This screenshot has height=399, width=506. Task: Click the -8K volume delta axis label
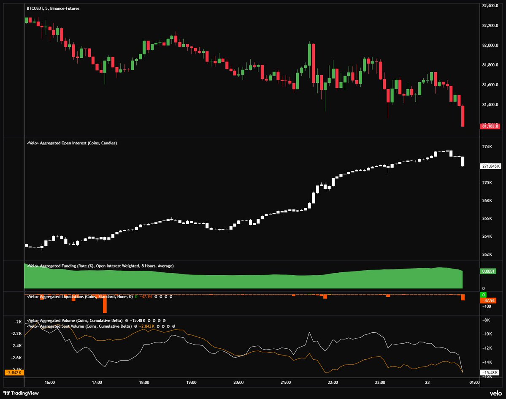coord(486,320)
